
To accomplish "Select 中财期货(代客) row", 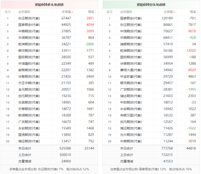I will (151, 102).
